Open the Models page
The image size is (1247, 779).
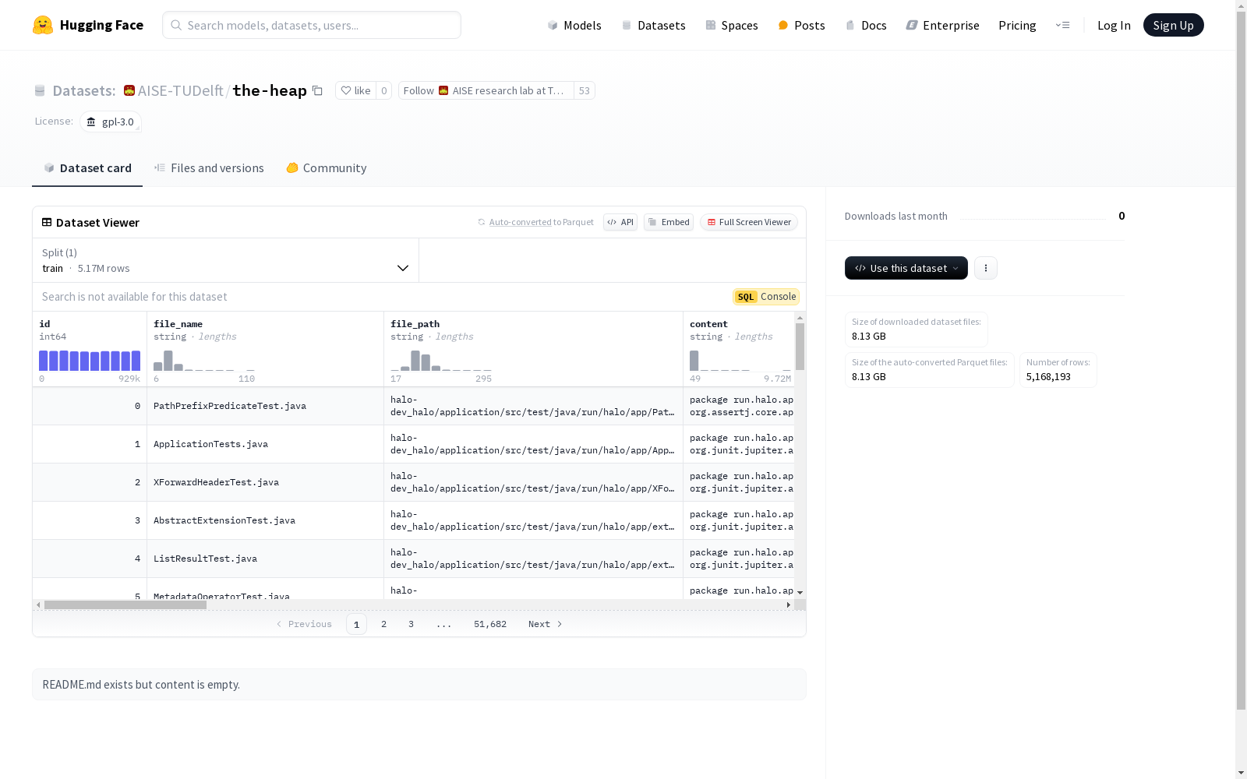[x=574, y=25]
